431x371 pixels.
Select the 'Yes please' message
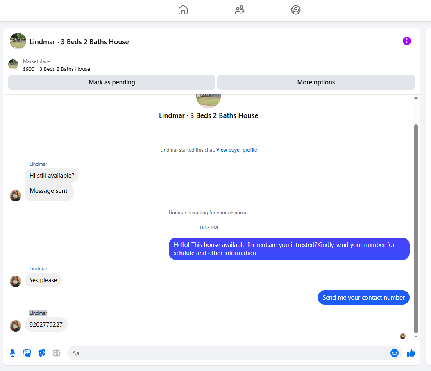(x=43, y=280)
